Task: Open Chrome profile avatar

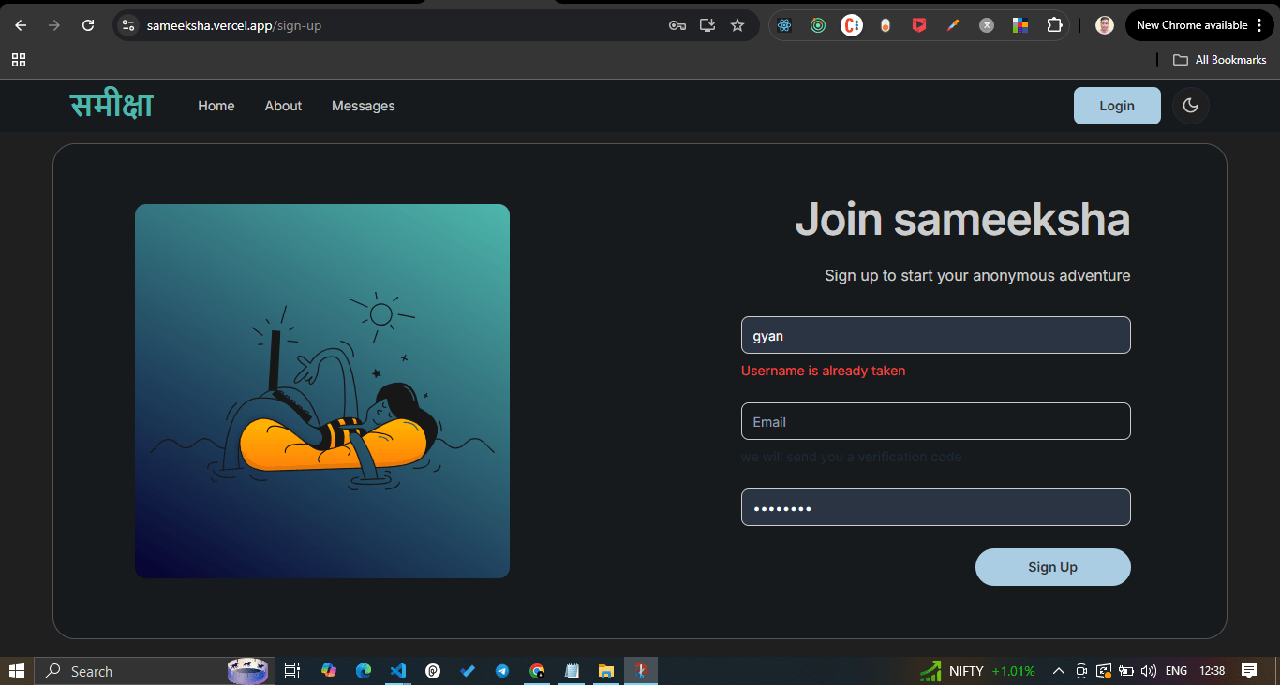Action: click(1105, 25)
